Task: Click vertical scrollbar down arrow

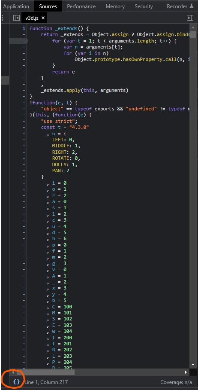Action: tap(193, 365)
